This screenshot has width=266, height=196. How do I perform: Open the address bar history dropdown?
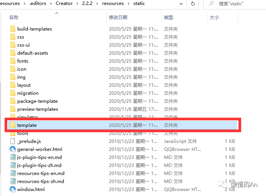[x=181, y=4]
